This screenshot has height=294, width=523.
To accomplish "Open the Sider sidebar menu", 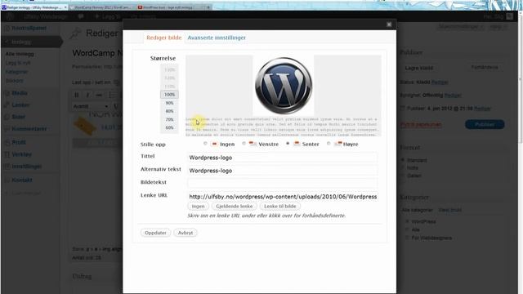I will click(18, 117).
